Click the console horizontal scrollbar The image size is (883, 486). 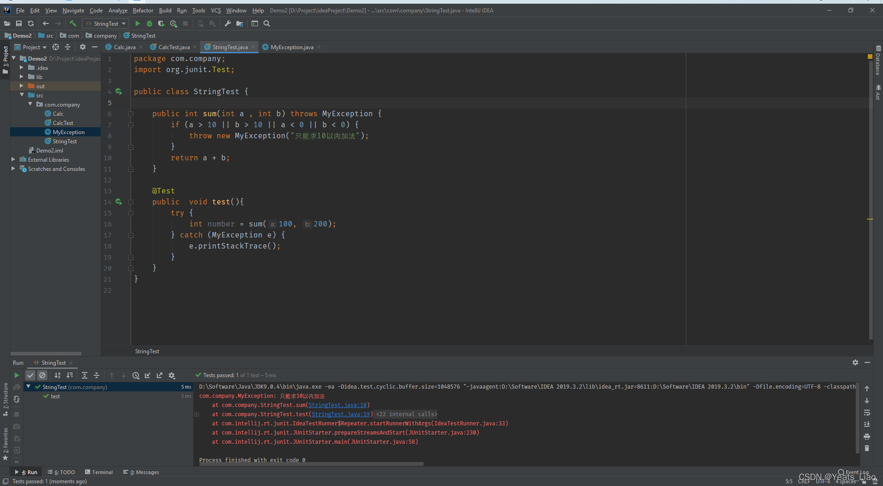311,464
